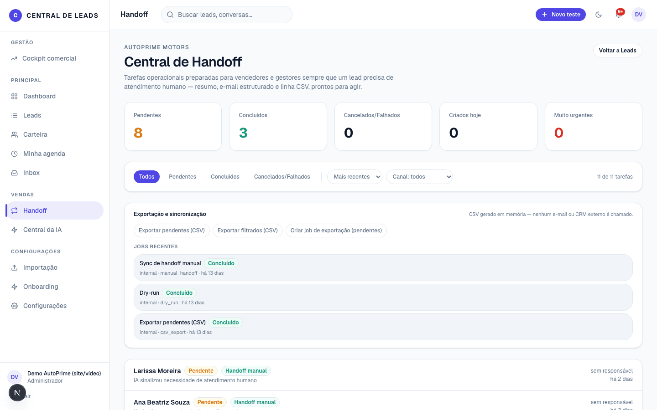Click Novo teste button
Image resolution: width=657 pixels, height=410 pixels.
561,15
